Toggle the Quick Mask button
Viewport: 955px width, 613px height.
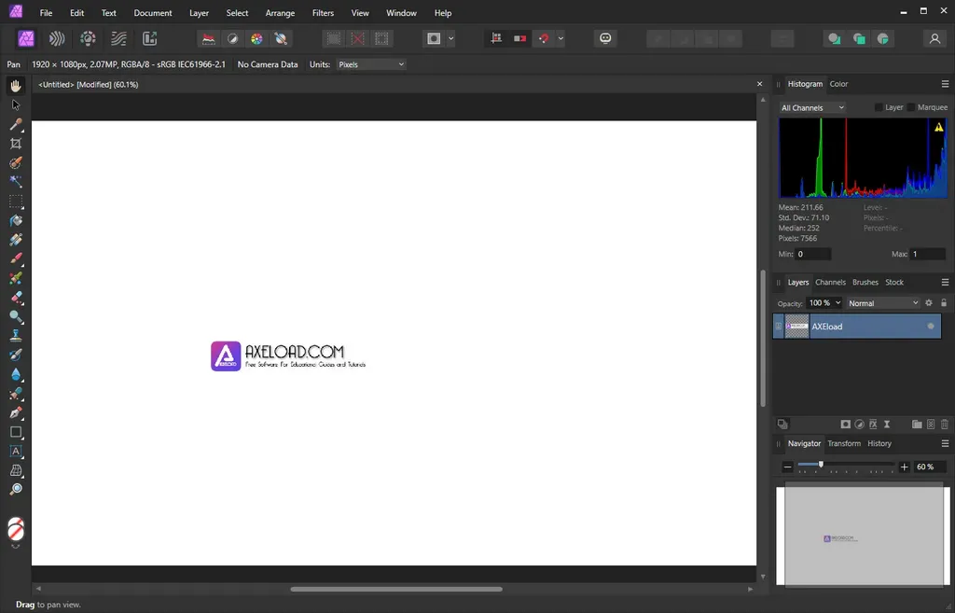(x=434, y=38)
